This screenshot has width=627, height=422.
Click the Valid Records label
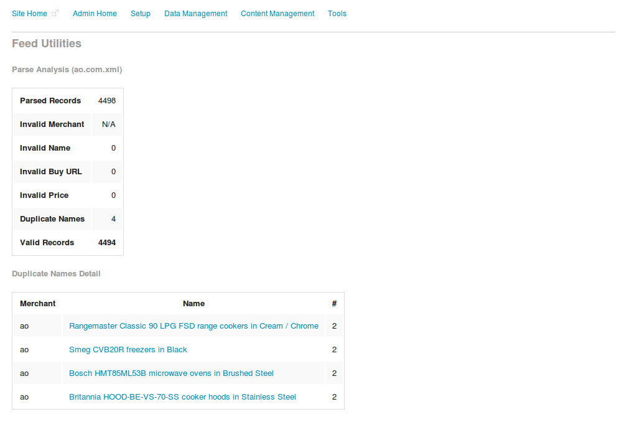47,242
